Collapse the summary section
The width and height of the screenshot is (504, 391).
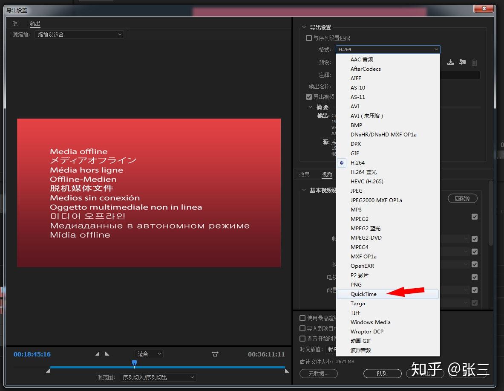tap(310, 107)
